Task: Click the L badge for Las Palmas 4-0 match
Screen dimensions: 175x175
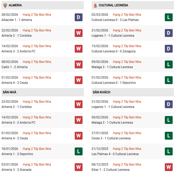Action: [169, 151]
